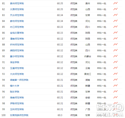Open the 太原师范学院 link
The image size is (125, 118).
pyautogui.click(x=17, y=9)
